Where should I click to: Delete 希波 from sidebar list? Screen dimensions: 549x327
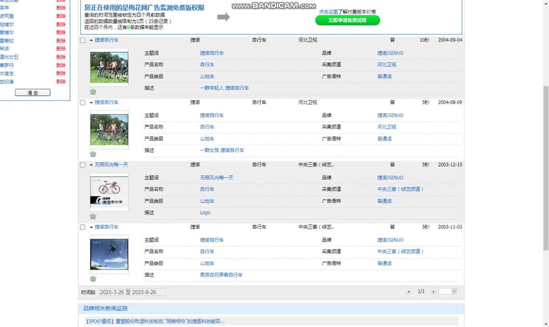[x=61, y=49]
